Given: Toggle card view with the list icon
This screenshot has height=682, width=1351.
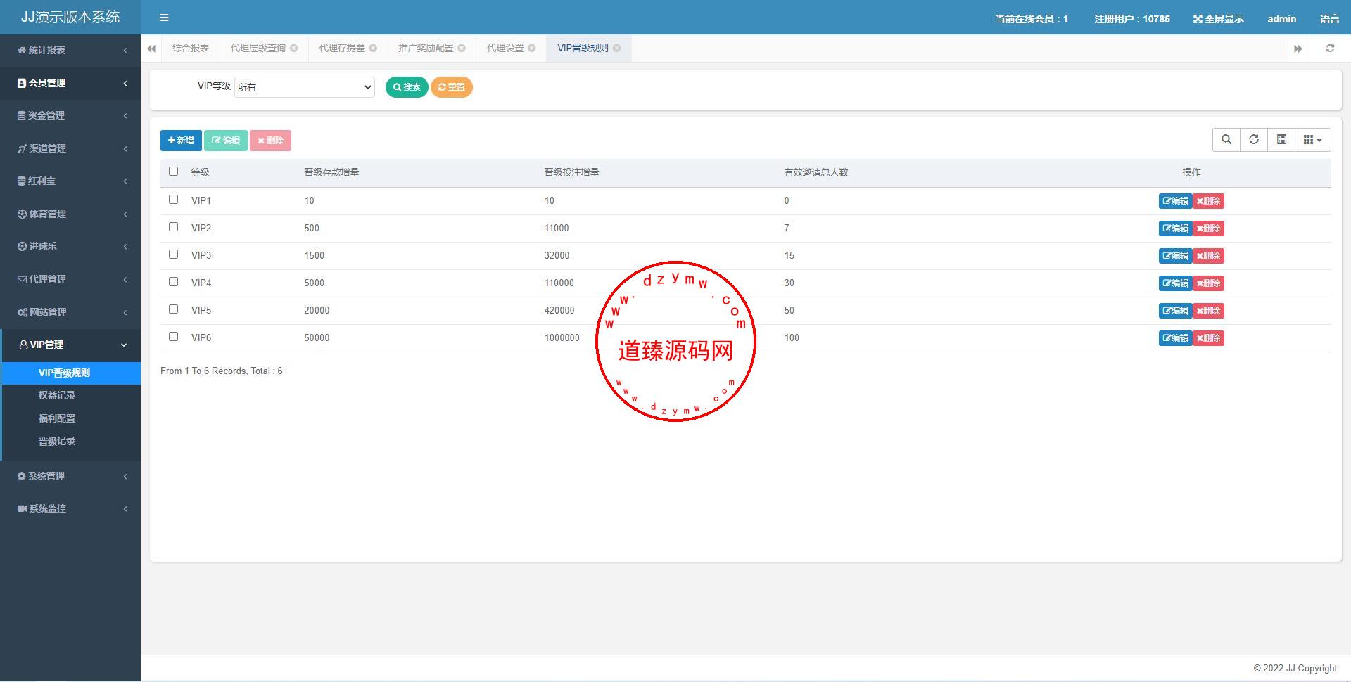Looking at the screenshot, I should tap(1281, 140).
